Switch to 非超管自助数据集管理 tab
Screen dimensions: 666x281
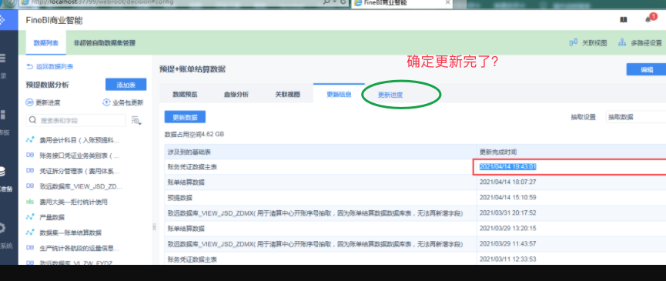tap(105, 43)
